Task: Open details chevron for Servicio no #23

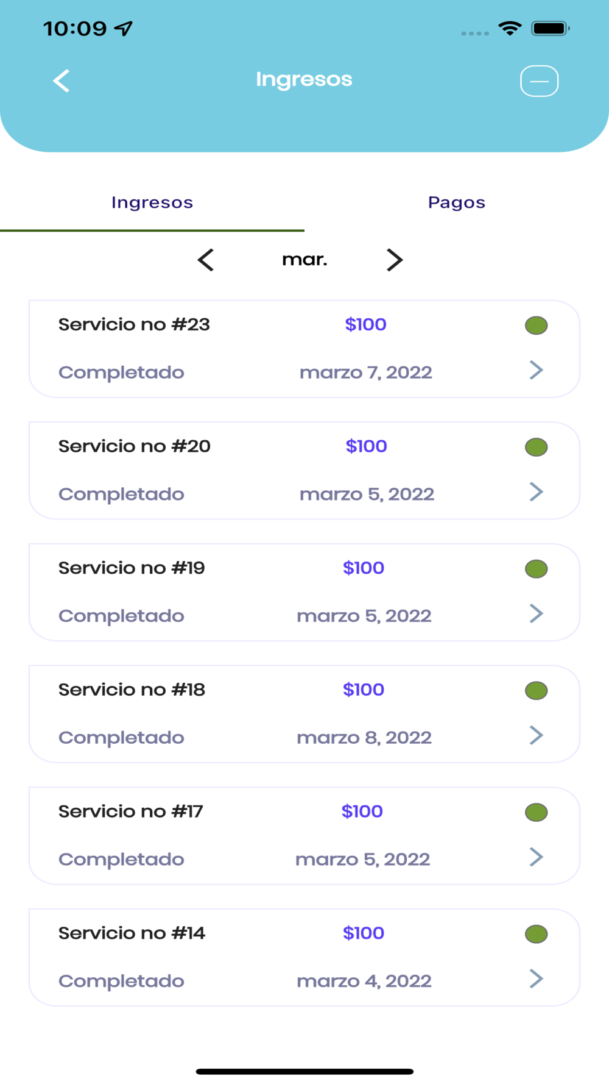Action: 537,370
